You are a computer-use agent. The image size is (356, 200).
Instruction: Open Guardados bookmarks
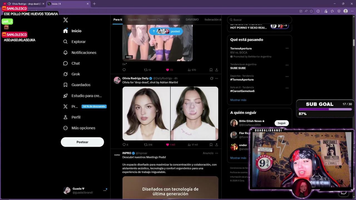tap(77, 85)
